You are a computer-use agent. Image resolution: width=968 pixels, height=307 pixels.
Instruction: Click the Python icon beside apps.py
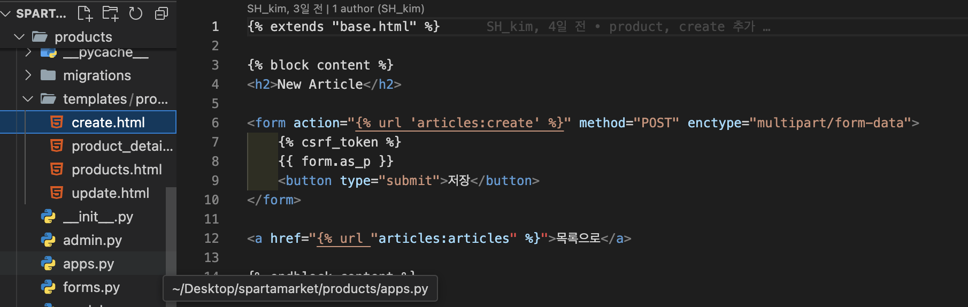(x=48, y=264)
